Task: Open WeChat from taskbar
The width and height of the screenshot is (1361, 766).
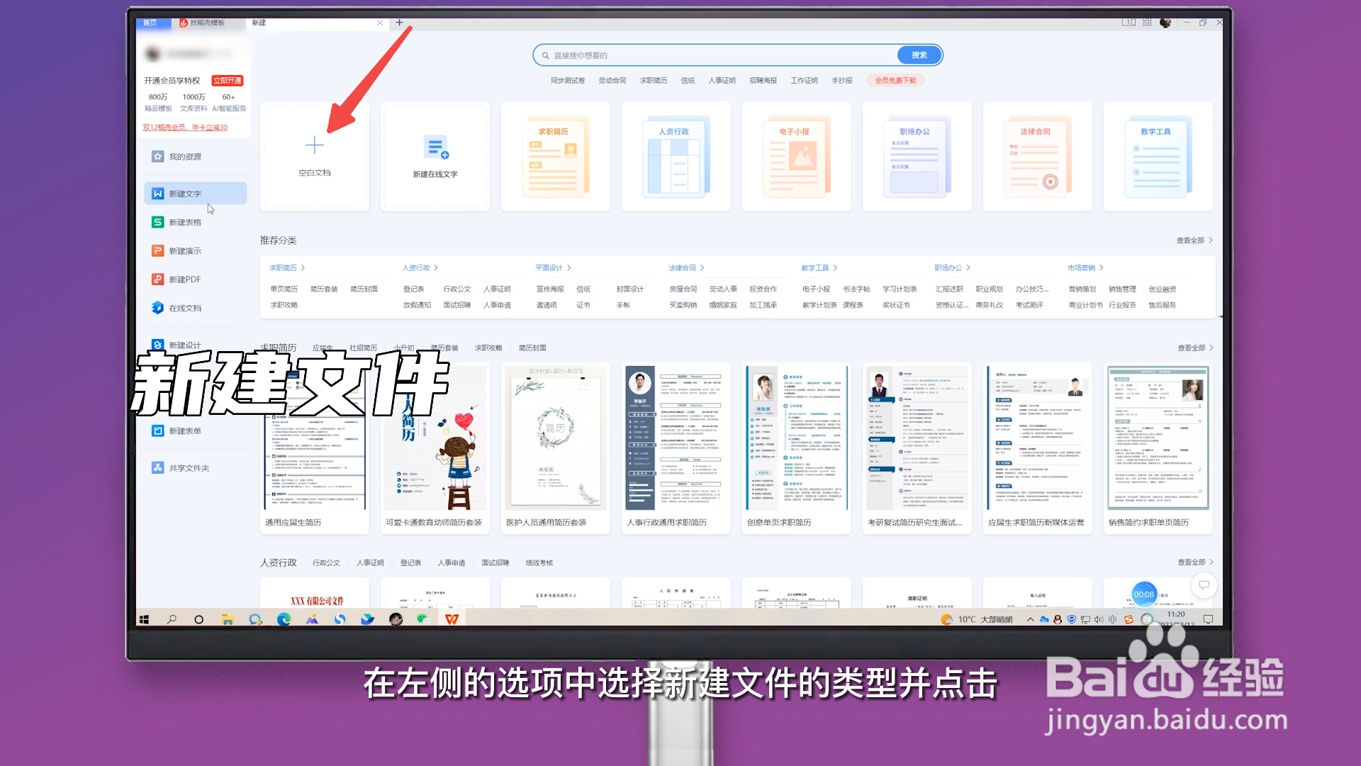Action: (423, 619)
